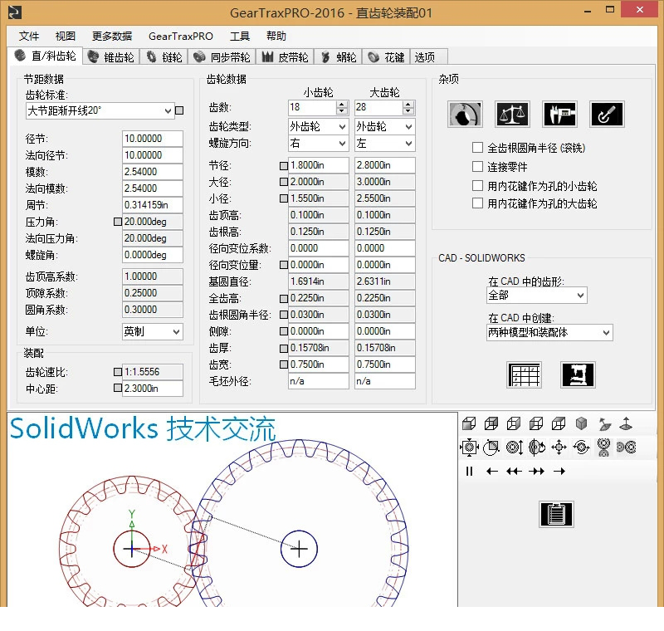Click the create-in-CAD machine icon button
This screenshot has width=664, height=631.
tap(578, 374)
